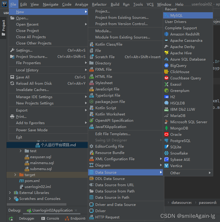220x222 pixels.
Task: Choose BigQuery hexagon icon
Action: click(x=166, y=65)
